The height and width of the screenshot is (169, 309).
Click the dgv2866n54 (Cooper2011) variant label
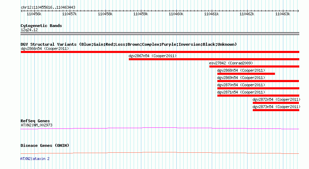45,48
